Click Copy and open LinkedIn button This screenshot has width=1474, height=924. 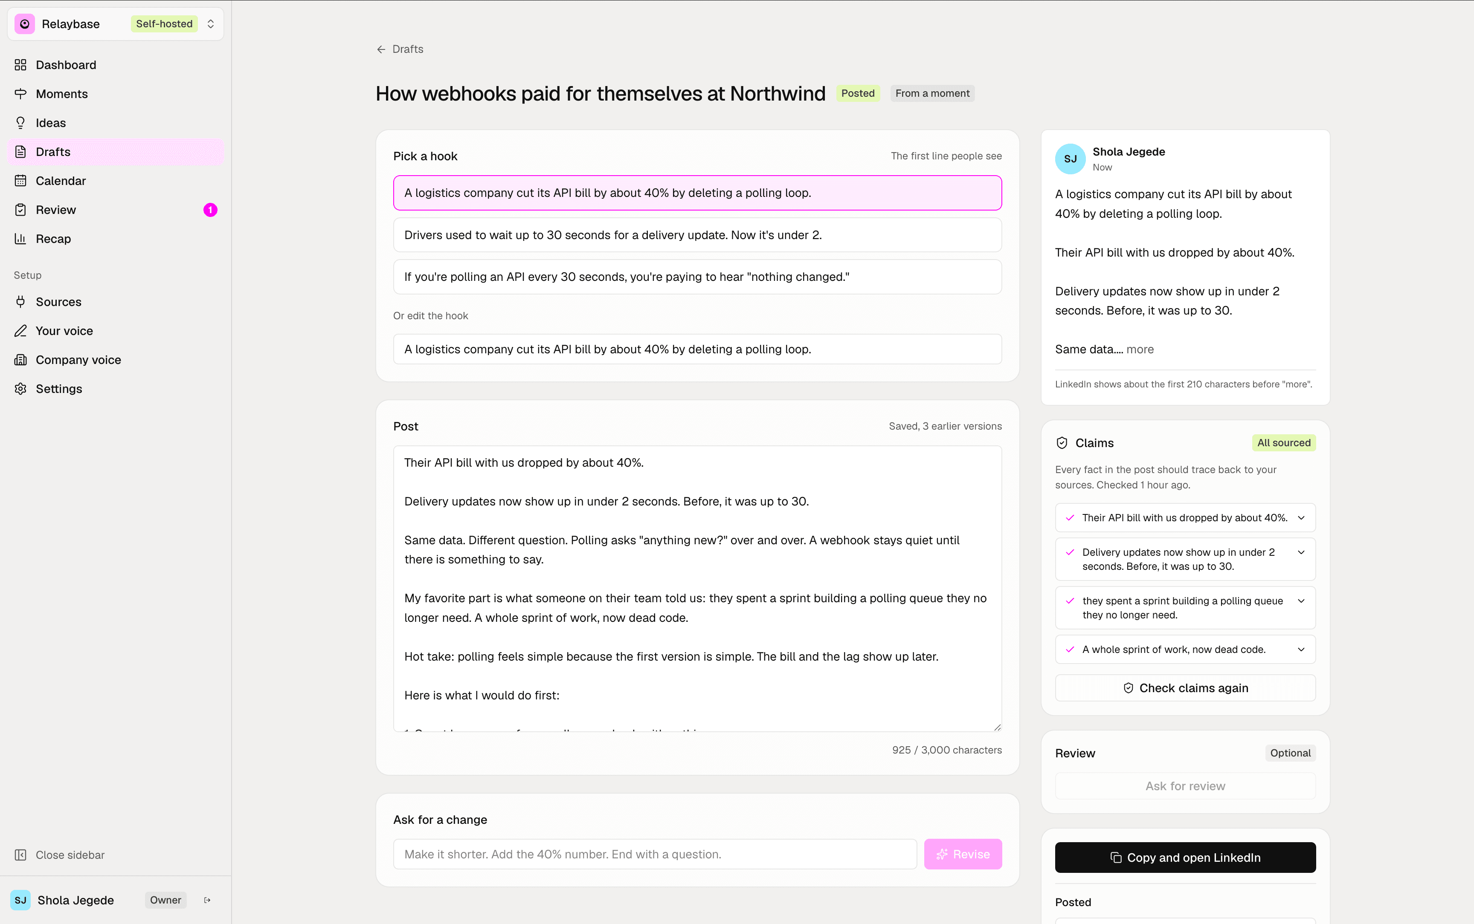(x=1185, y=858)
